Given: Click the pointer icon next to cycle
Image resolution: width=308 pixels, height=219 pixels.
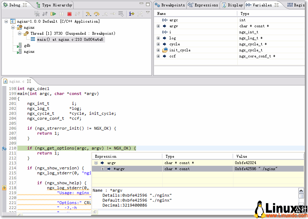Looking at the screenshot, I should click(164, 44).
